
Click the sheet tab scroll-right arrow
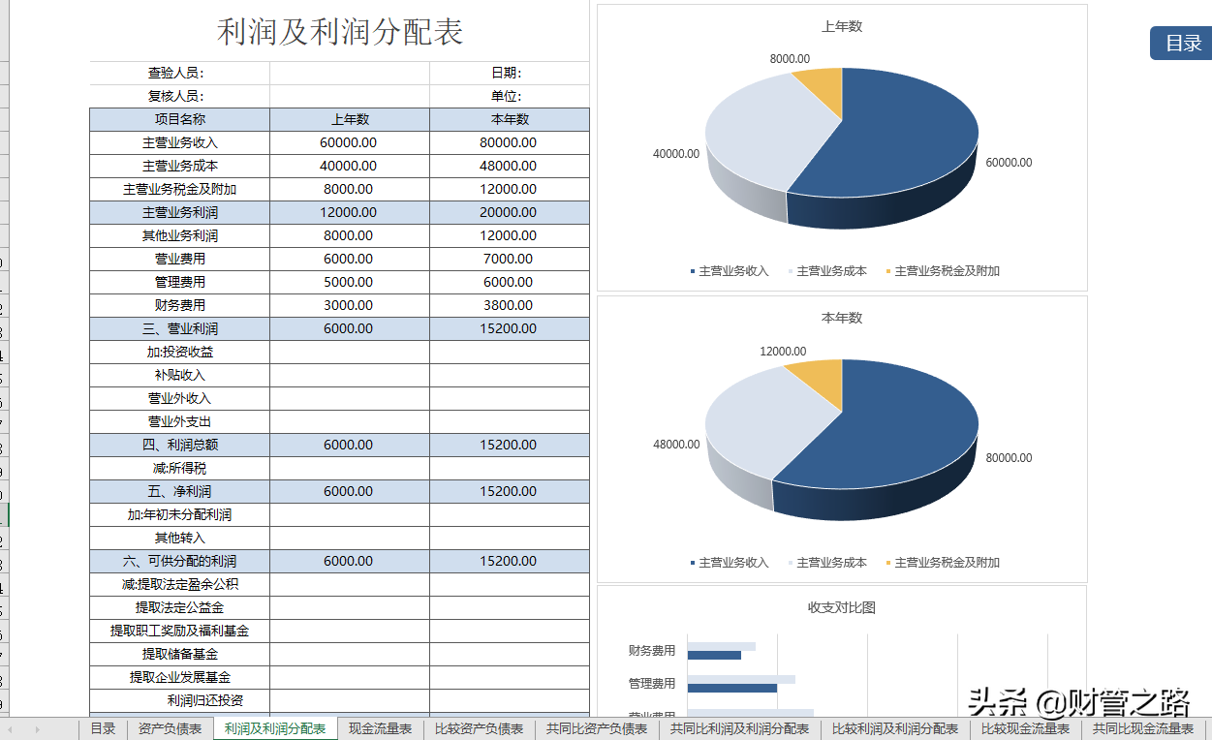coord(37,729)
